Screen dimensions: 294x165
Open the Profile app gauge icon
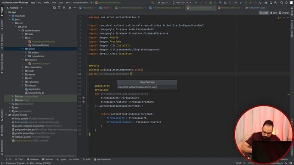click(x=220, y=3)
